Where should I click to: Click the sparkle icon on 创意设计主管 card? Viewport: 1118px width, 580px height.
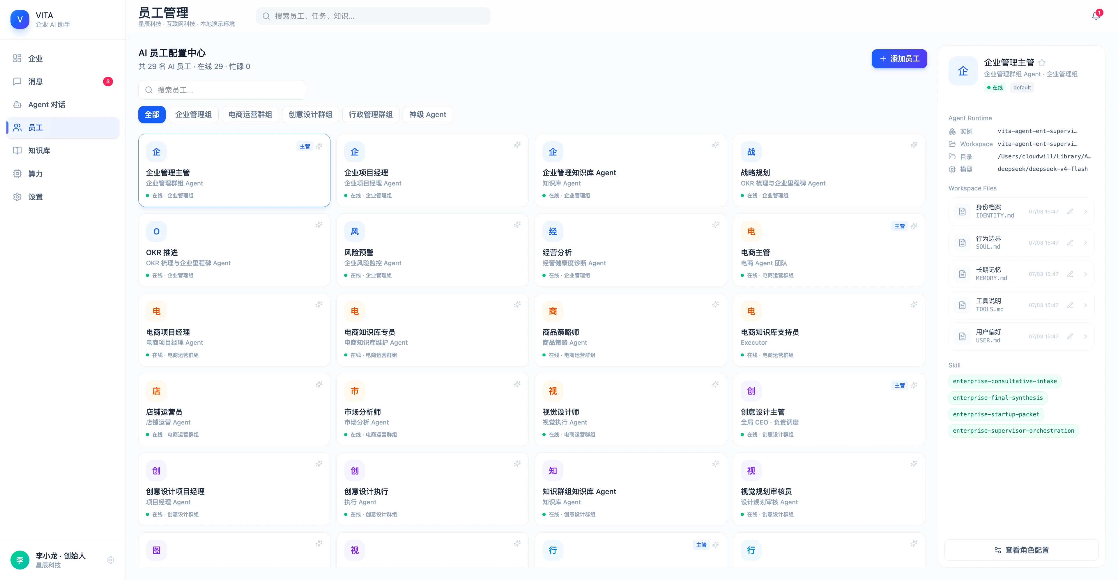[x=914, y=386]
